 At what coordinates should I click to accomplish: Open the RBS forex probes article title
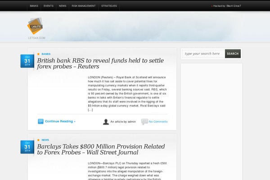(100, 63)
